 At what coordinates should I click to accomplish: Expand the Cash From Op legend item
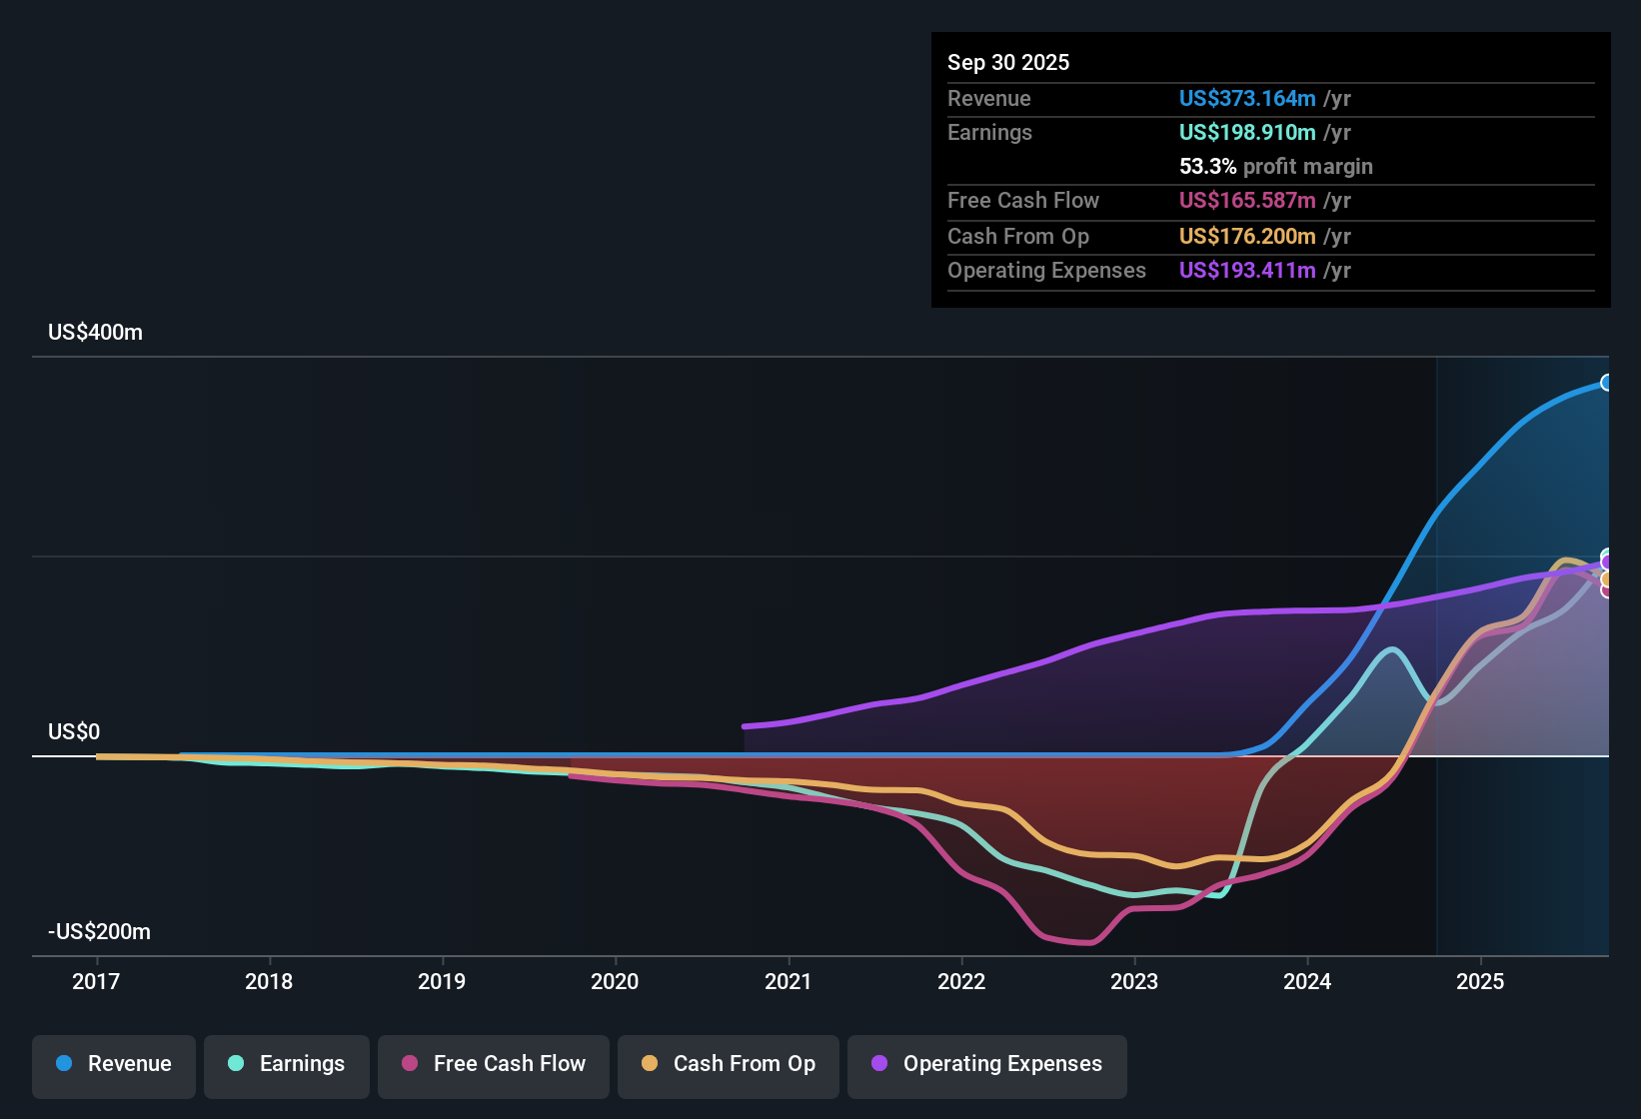click(728, 1064)
